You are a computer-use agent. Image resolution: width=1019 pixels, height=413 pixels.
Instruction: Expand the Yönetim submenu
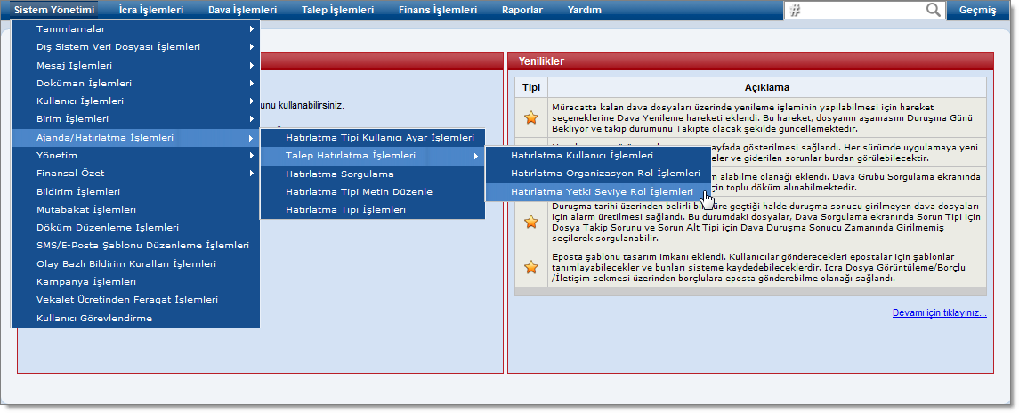[135, 156]
